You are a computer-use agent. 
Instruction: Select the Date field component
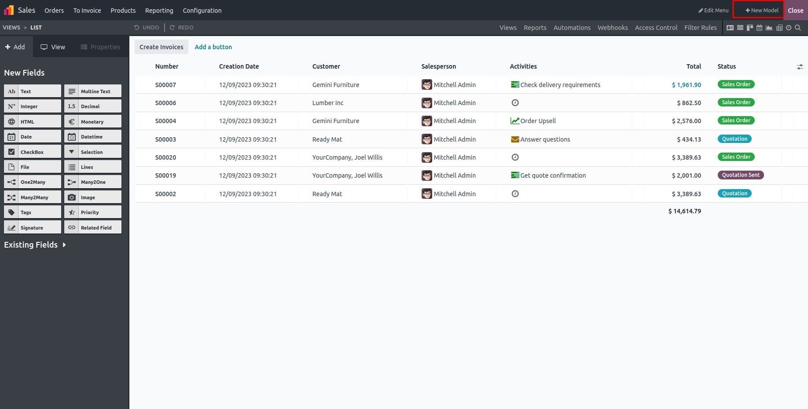(x=33, y=136)
